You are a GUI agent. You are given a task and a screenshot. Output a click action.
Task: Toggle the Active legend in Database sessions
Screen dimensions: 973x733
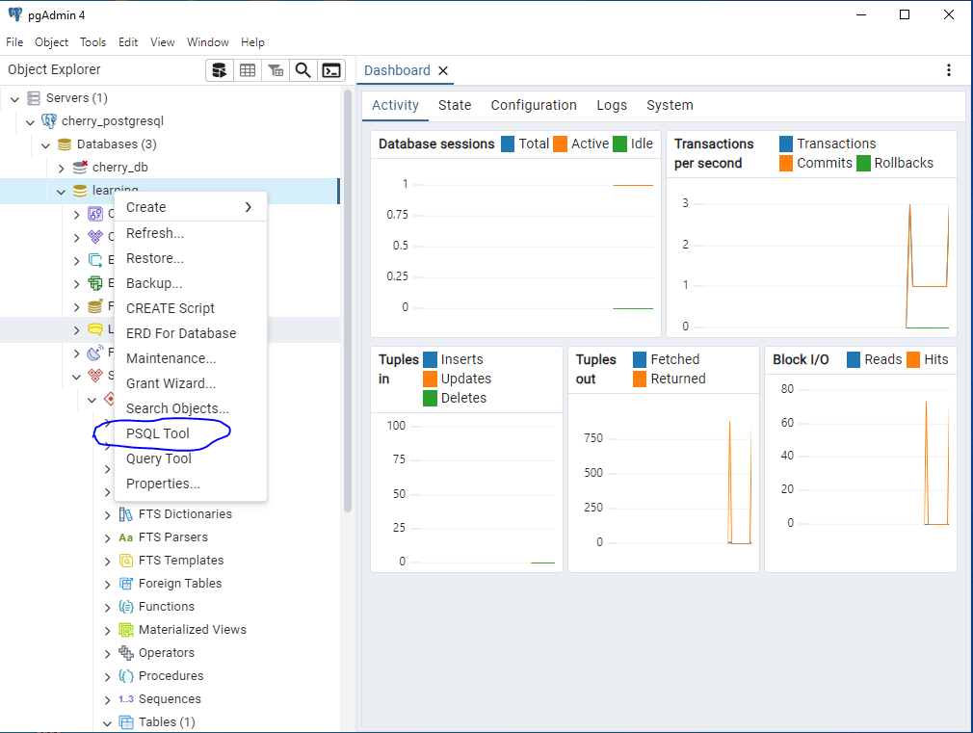pos(587,143)
